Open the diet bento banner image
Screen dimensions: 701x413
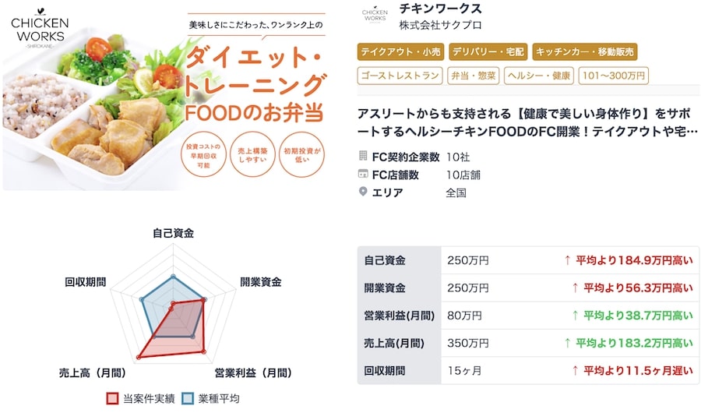(x=165, y=97)
